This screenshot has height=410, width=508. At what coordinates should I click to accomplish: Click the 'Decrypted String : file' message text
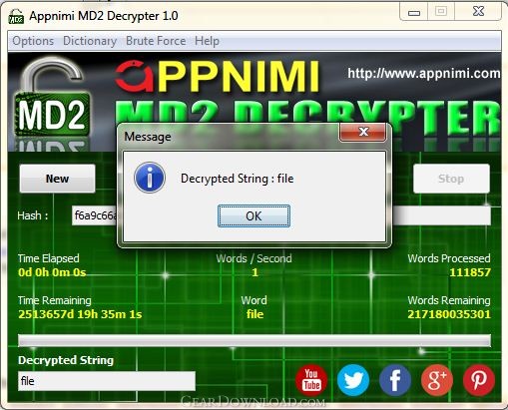coord(238,179)
